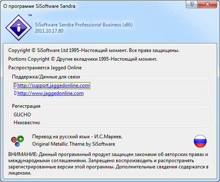Click the 'Регистрация' group label
This screenshot has width=220, height=182.
26,106
